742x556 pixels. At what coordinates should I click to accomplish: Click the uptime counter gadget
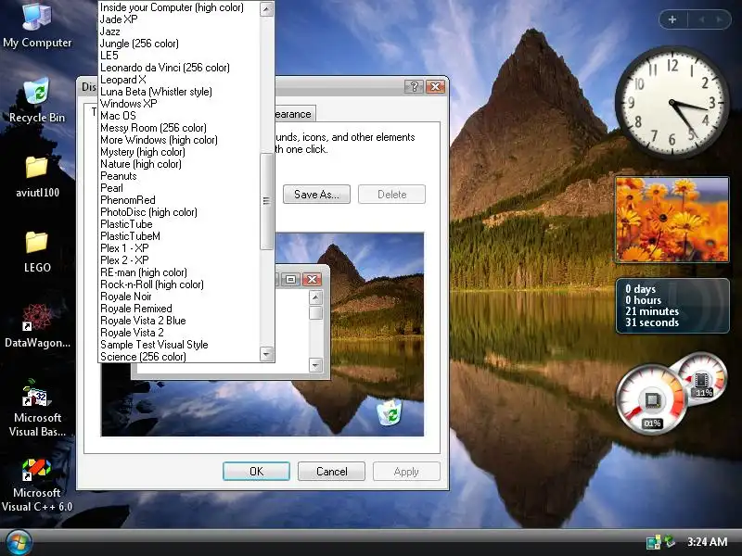click(672, 306)
